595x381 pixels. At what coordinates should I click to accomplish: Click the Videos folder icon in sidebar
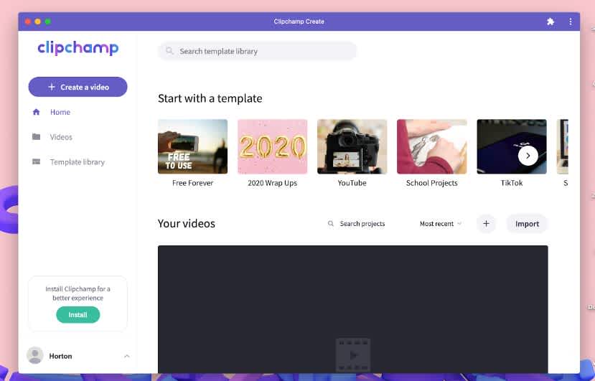click(x=37, y=136)
